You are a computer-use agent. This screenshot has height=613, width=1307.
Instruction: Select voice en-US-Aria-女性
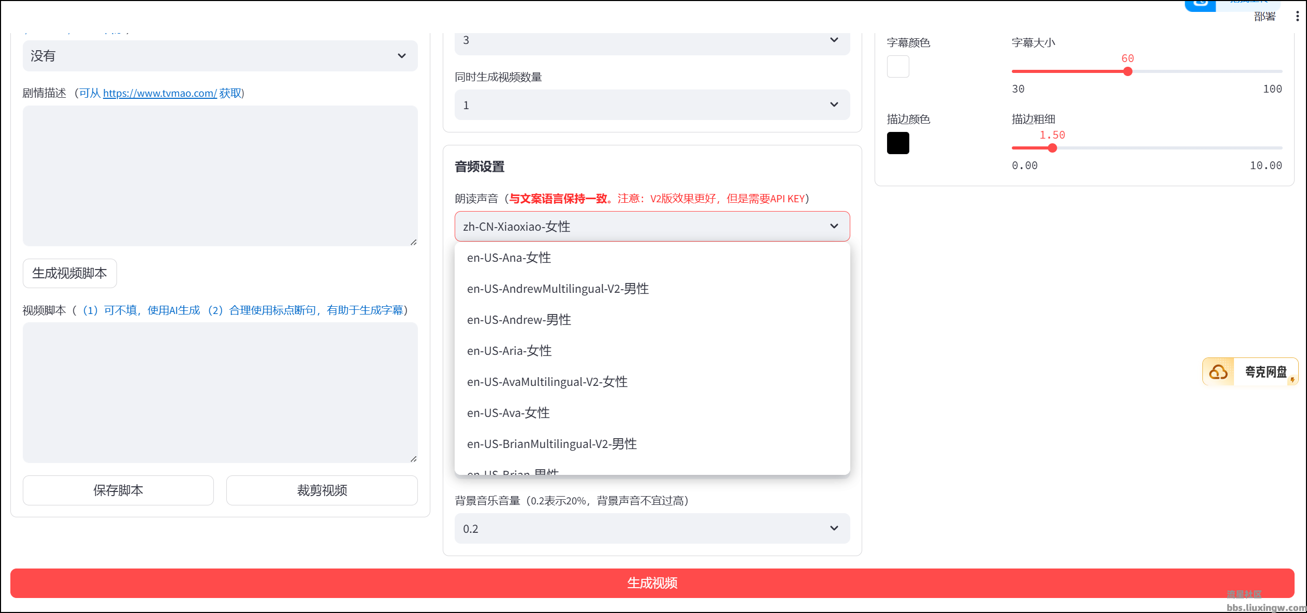(652, 351)
